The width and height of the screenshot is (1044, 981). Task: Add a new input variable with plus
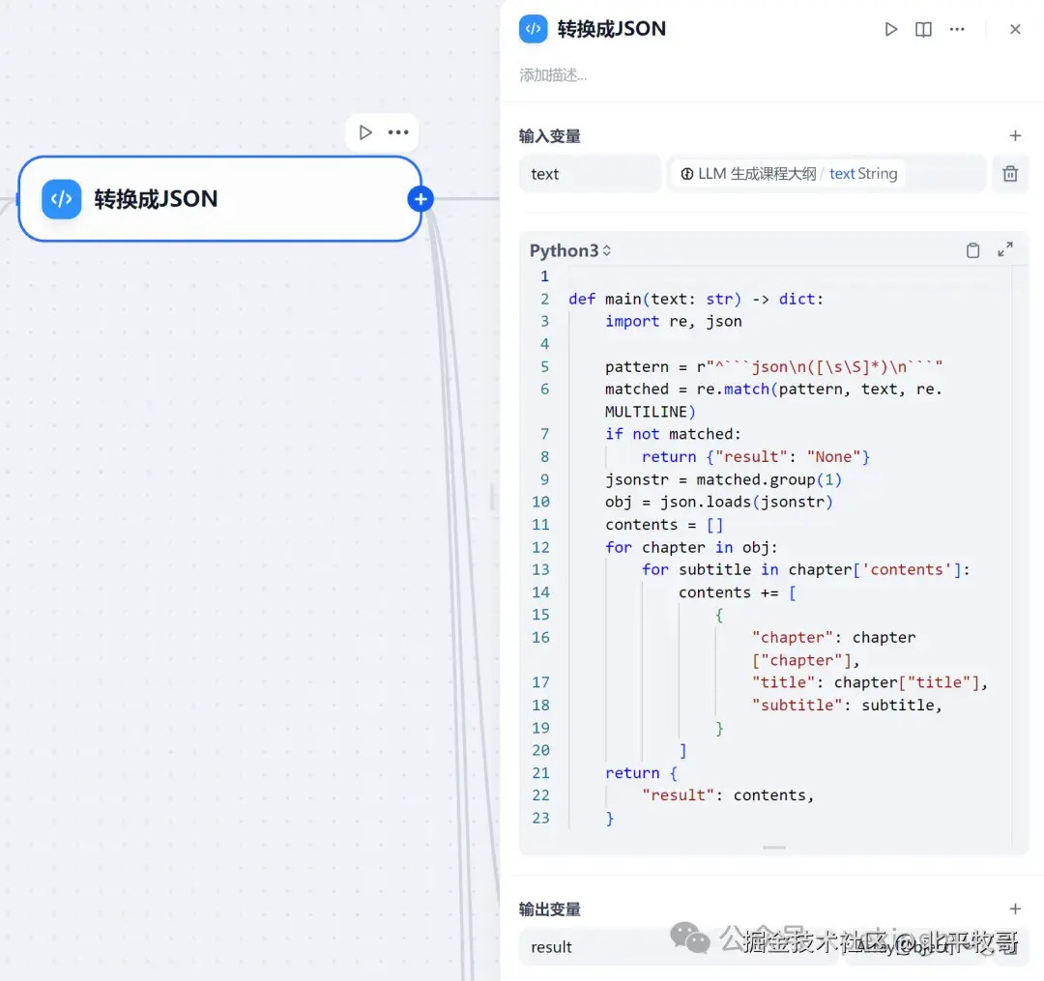point(1015,135)
